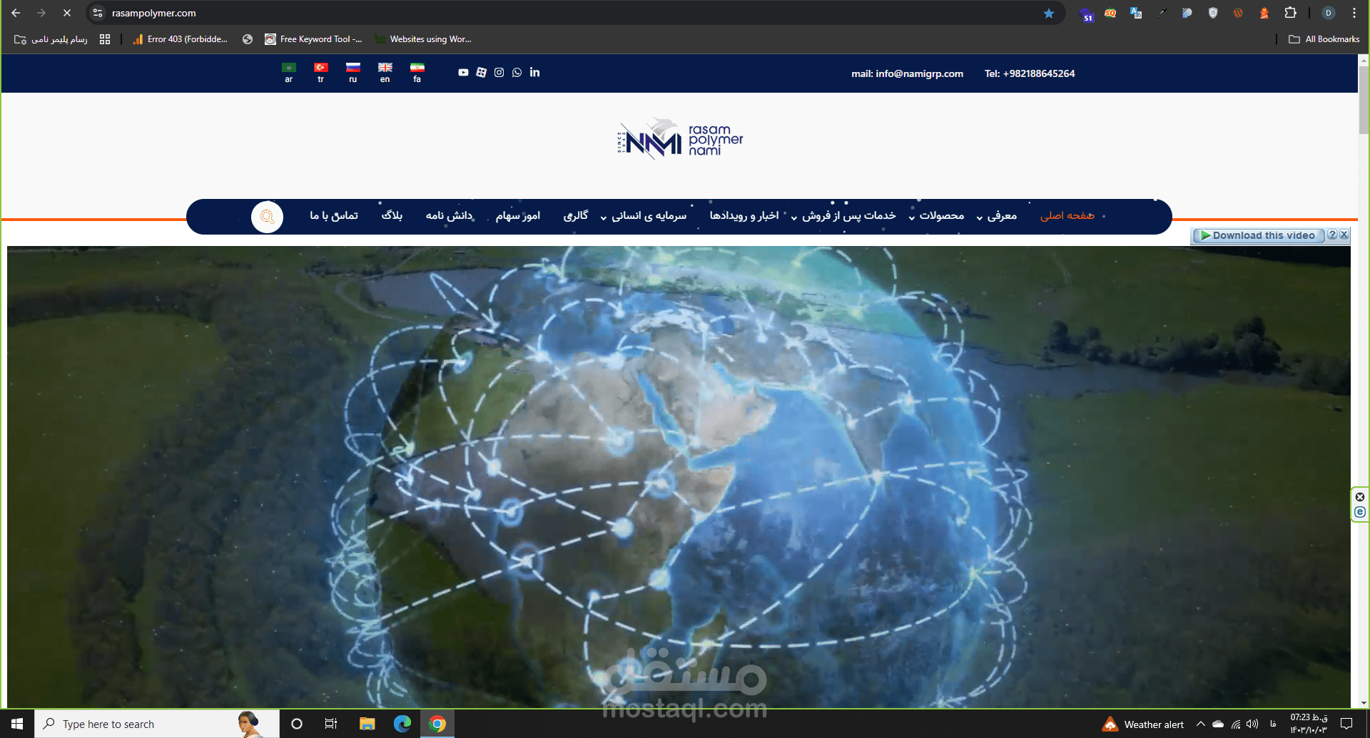1370x738 pixels.
Task: Bookmark this page with the star icon
Action: (1049, 13)
